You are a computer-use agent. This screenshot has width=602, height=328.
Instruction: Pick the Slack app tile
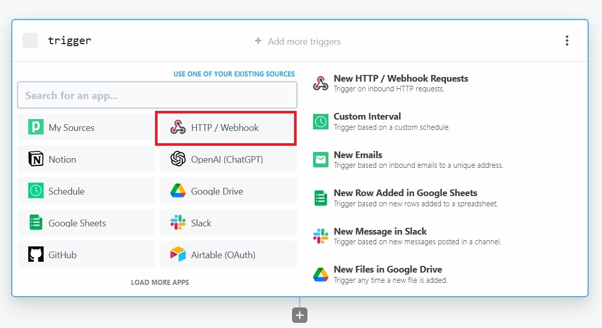click(228, 223)
